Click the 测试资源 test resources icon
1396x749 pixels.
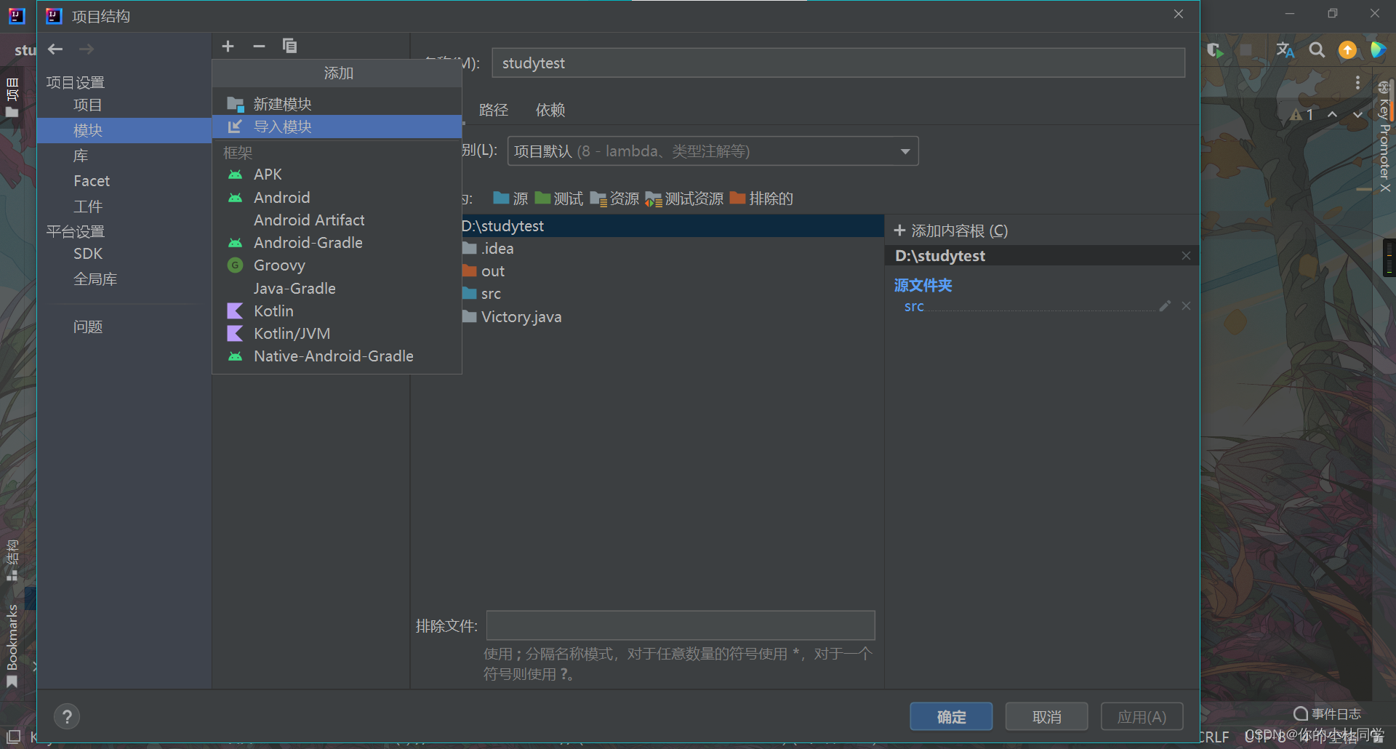pyautogui.click(x=652, y=198)
